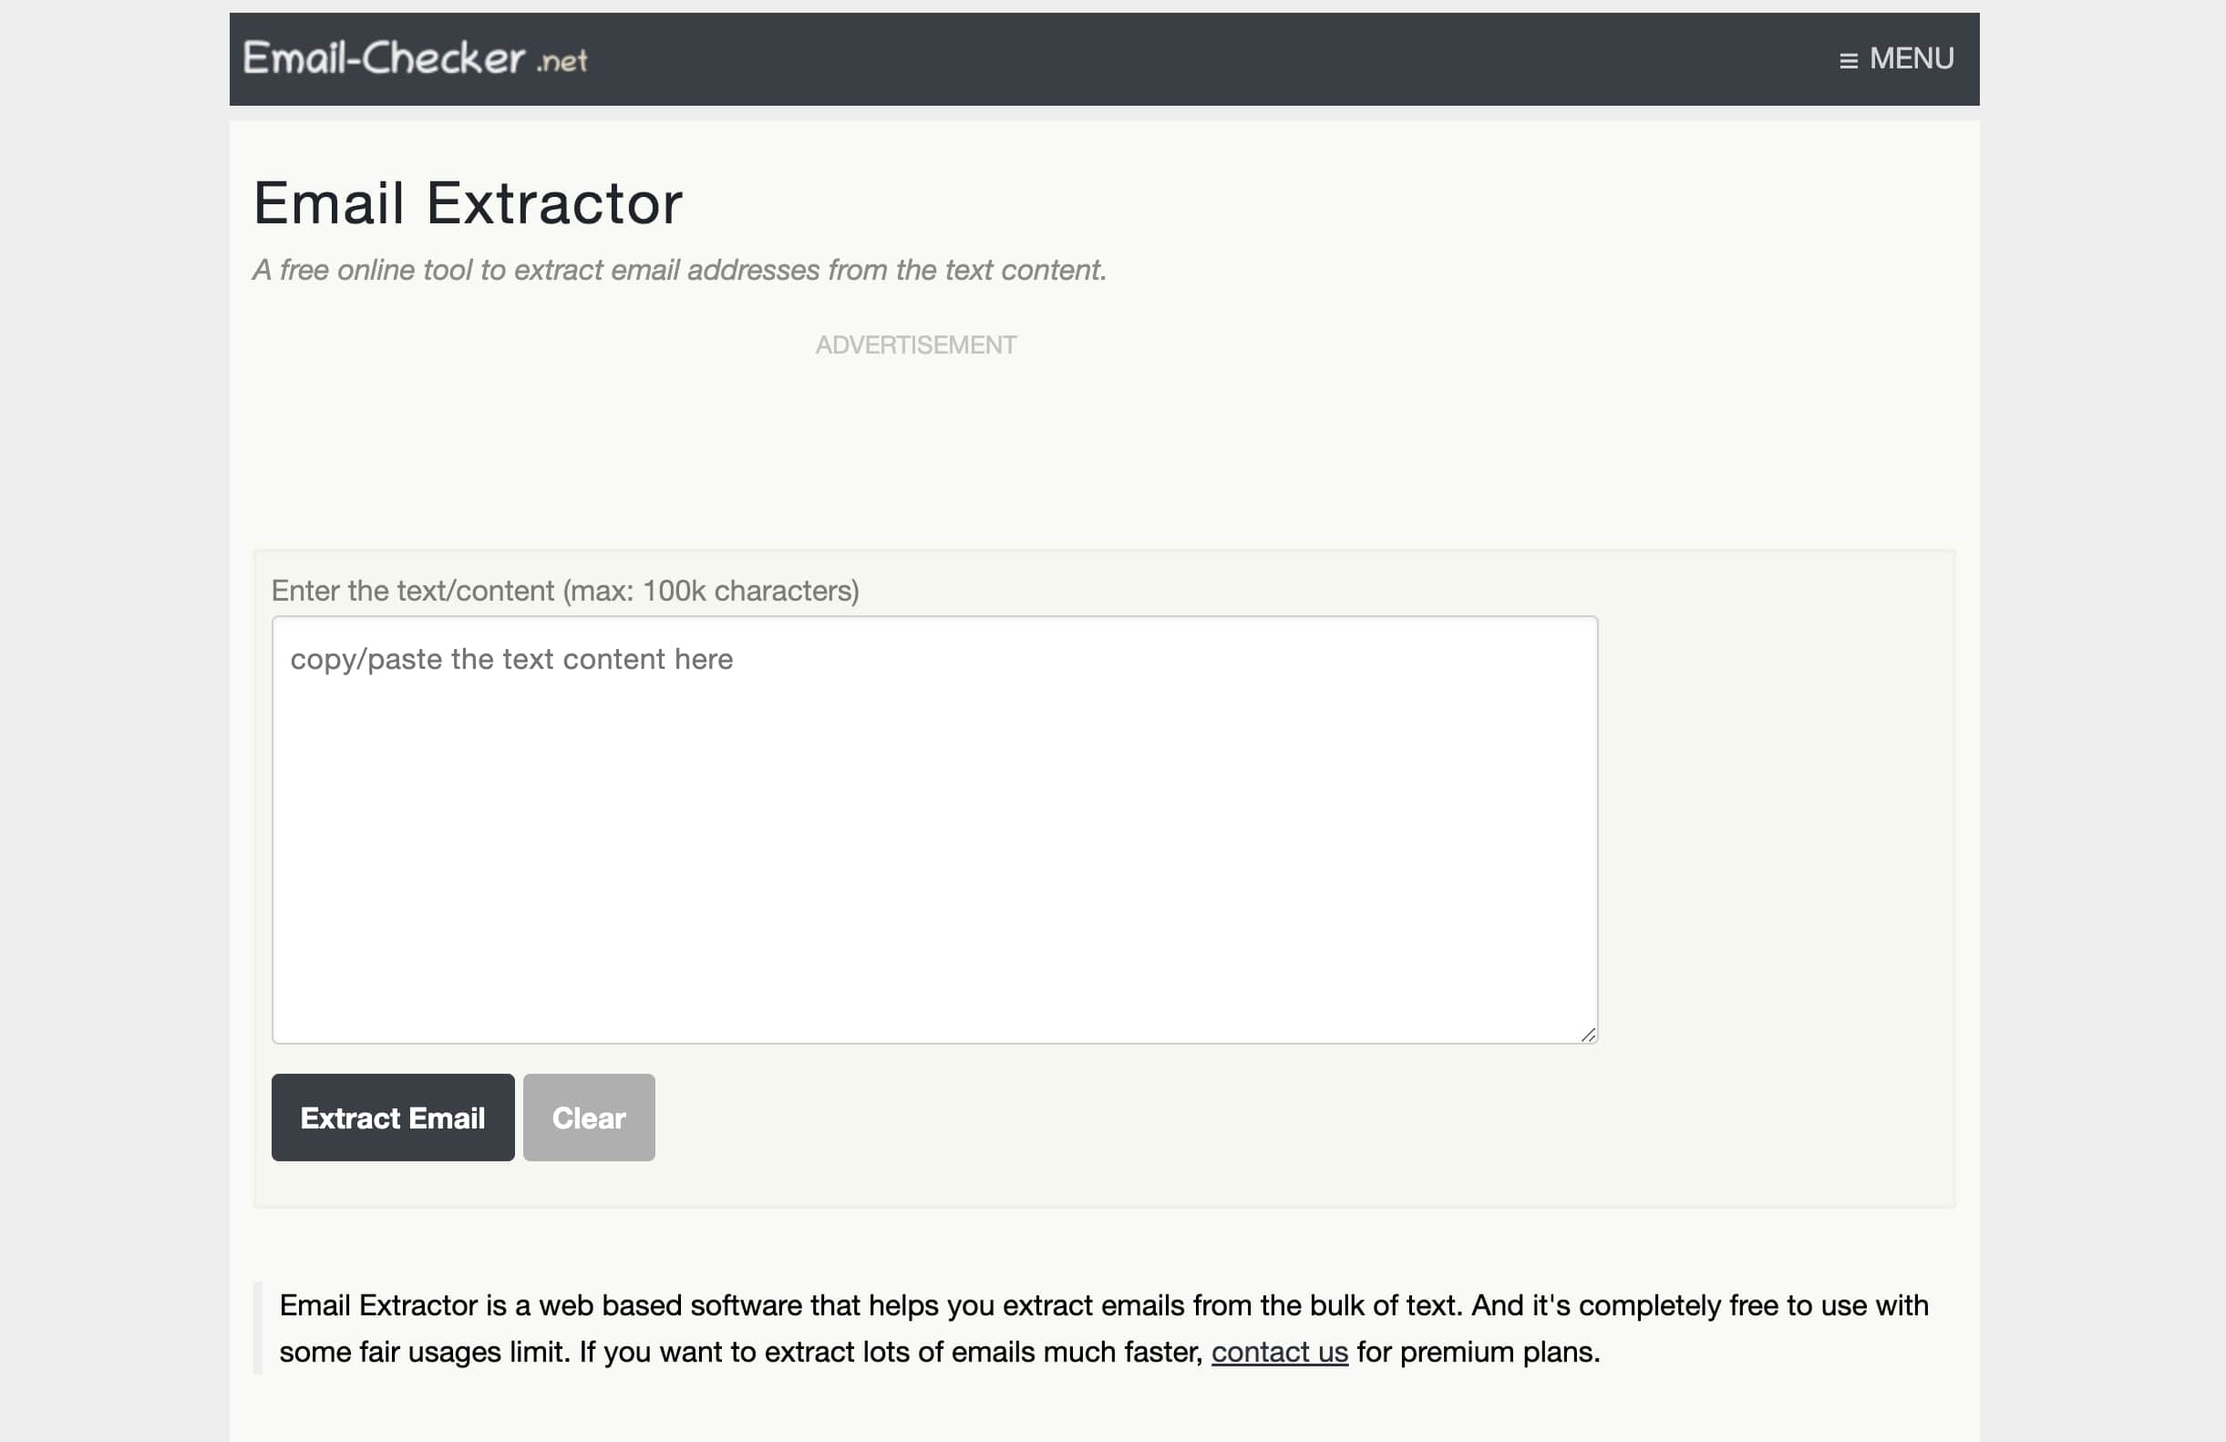Screen dimensions: 2226x1442
Task: Click the max 100k characters label
Action: coord(565,590)
